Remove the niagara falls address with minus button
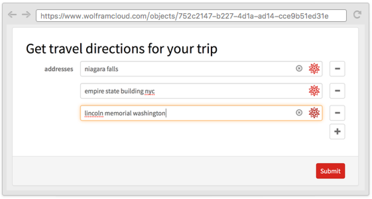This screenshot has height=199, width=372. [x=337, y=69]
